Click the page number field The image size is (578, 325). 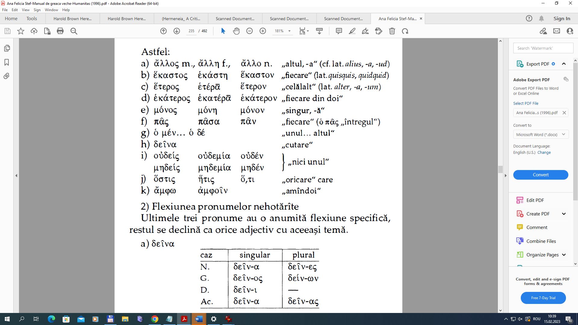coord(191,31)
